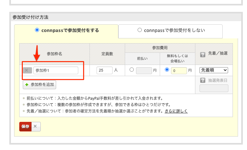Click the 定員数 field showing 25
This screenshot has height=150, width=247.
point(105,70)
